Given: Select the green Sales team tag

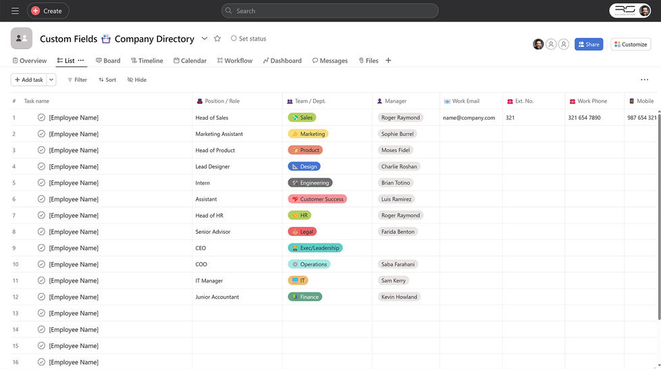Looking at the screenshot, I should (302, 118).
